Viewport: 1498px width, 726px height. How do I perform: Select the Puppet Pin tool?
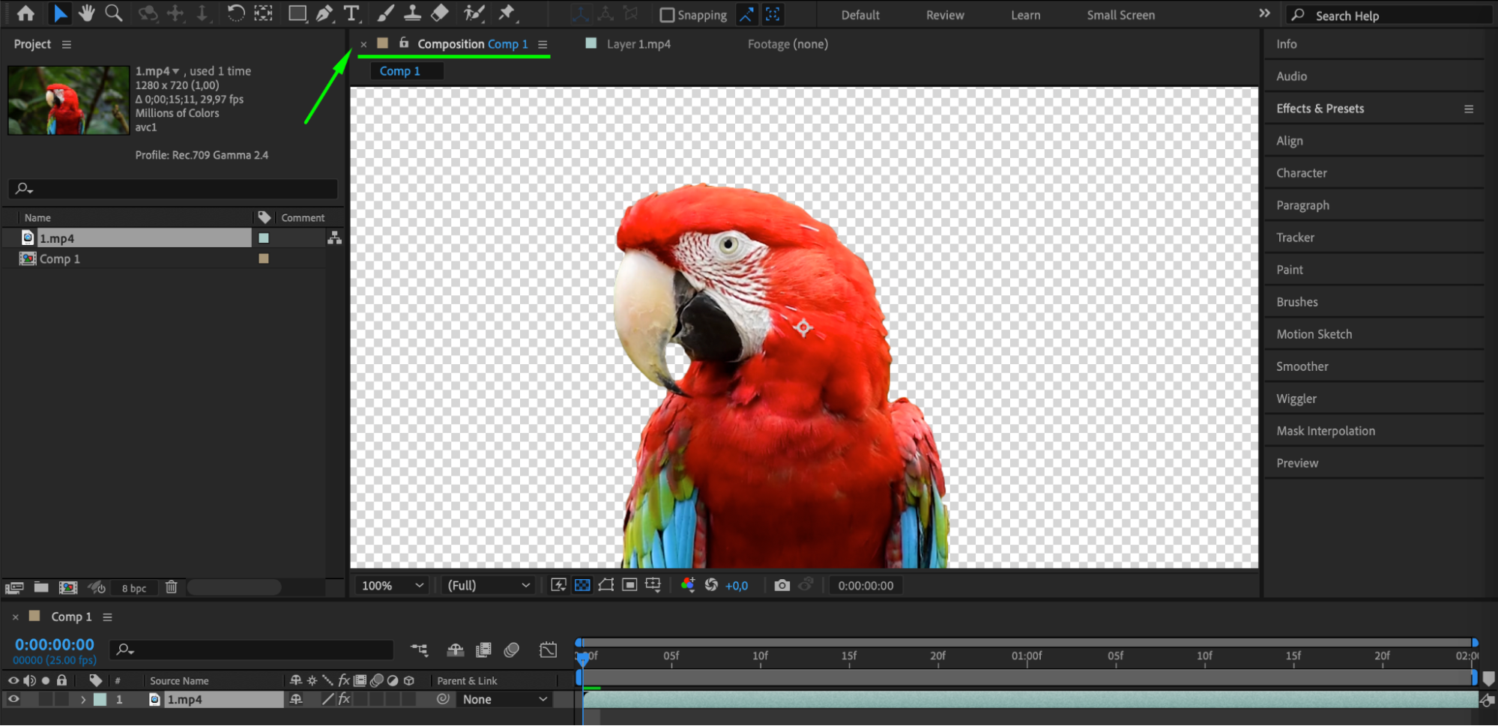pos(507,13)
